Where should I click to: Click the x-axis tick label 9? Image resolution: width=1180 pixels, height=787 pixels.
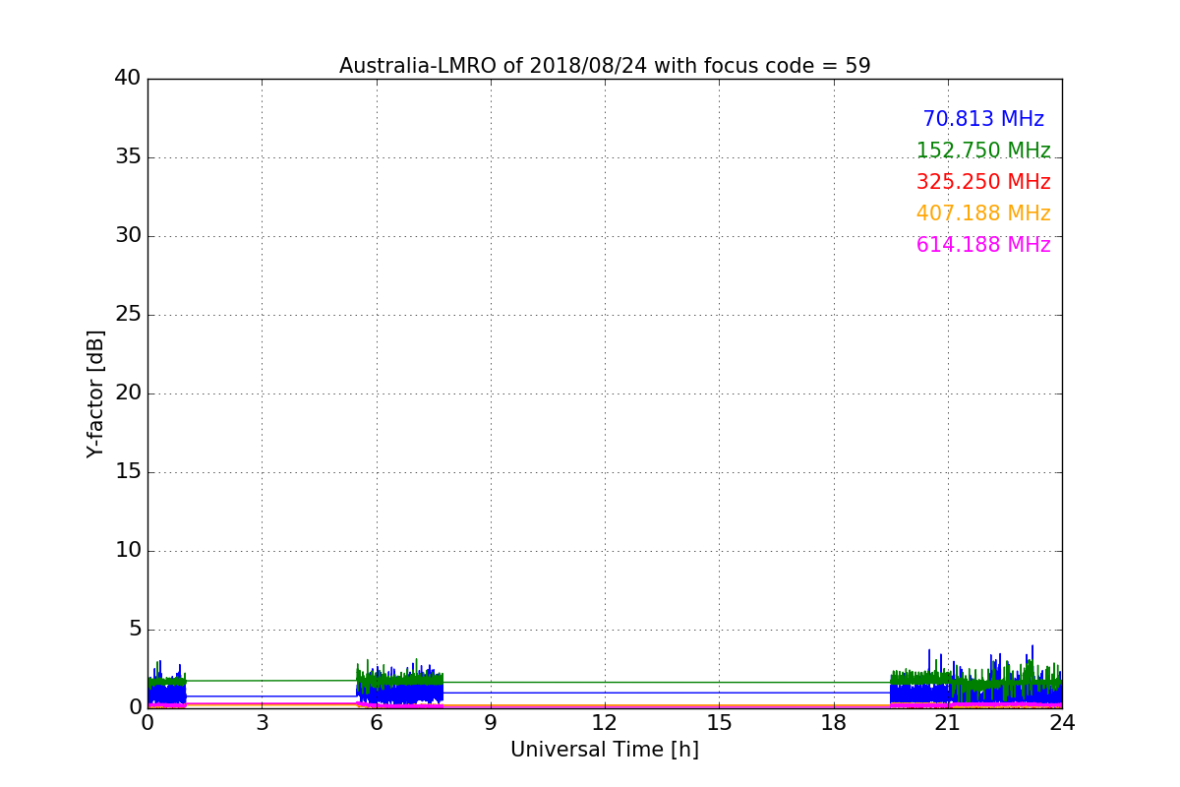click(491, 723)
